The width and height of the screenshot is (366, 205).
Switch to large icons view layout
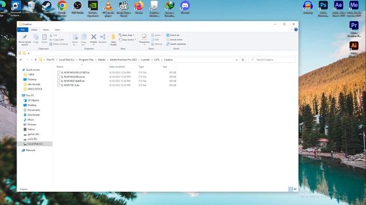click(295, 189)
